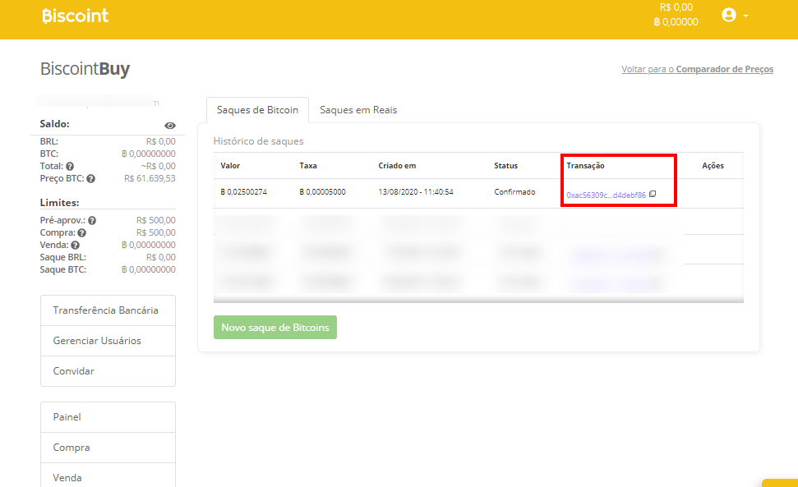Image resolution: width=798 pixels, height=487 pixels.
Task: Click the Valor column header
Action: point(230,166)
